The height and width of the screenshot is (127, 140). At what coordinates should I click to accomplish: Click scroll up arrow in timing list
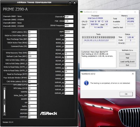(5, 88)
